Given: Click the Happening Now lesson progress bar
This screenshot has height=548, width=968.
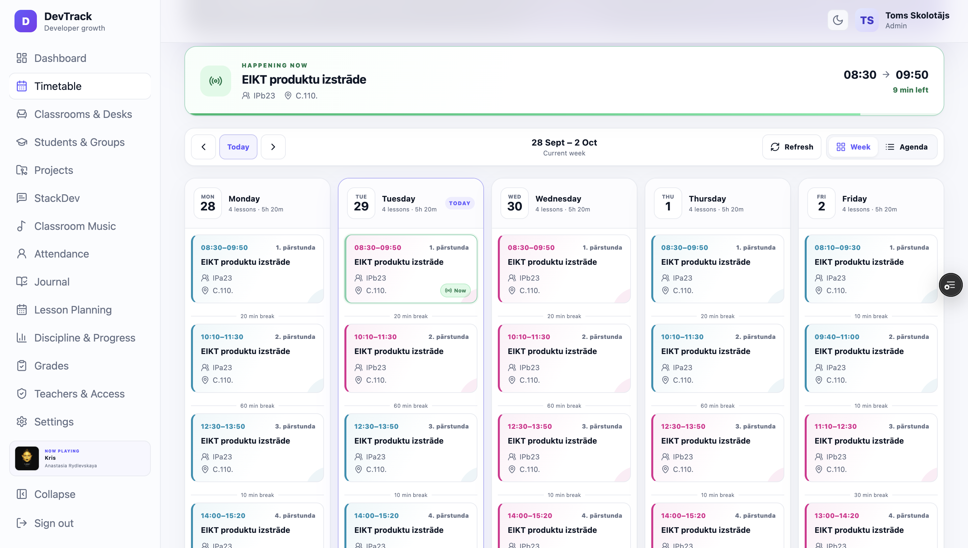Looking at the screenshot, I should 564,114.
